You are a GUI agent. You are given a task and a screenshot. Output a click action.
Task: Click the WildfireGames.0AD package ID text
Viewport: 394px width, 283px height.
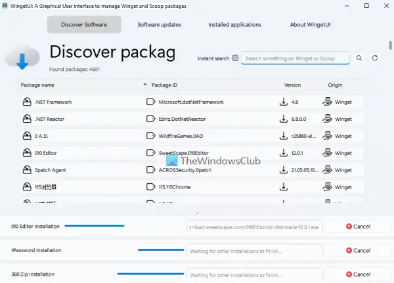point(181,136)
